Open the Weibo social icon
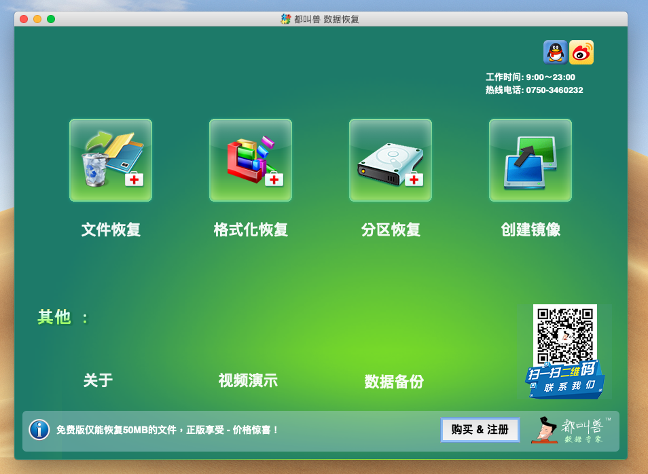The width and height of the screenshot is (648, 474). pyautogui.click(x=581, y=52)
